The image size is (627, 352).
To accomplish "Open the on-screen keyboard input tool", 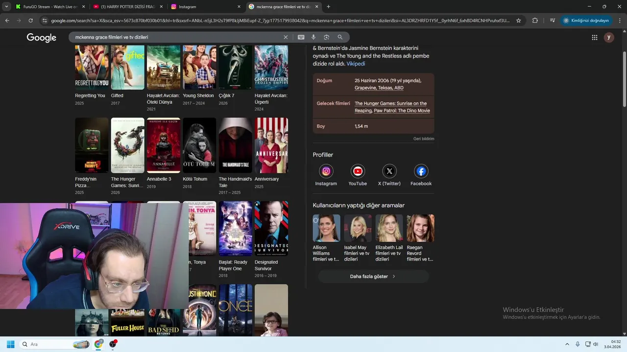I will [301, 37].
